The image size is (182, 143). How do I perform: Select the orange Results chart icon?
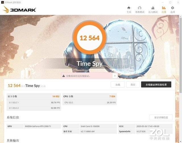164,8
